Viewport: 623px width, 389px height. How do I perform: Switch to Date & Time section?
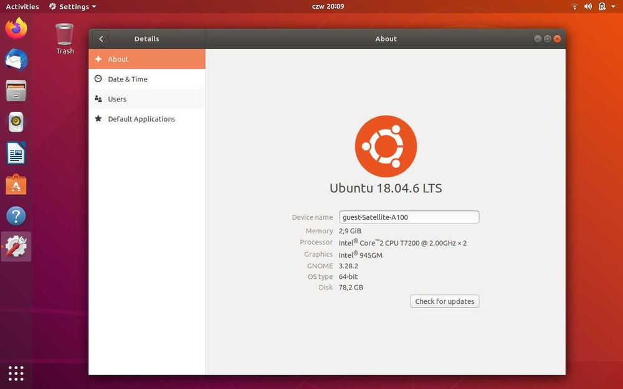[x=147, y=79]
